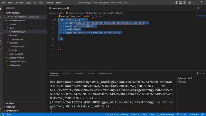Viewport: 206px width, 116px height.
Task: Open the launch profile dropdown arrow
Action: point(200,73)
